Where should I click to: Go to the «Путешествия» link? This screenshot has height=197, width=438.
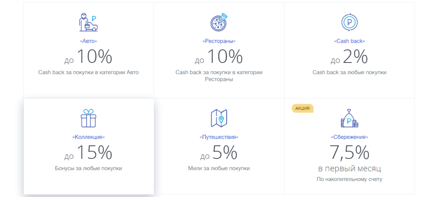pos(219,137)
